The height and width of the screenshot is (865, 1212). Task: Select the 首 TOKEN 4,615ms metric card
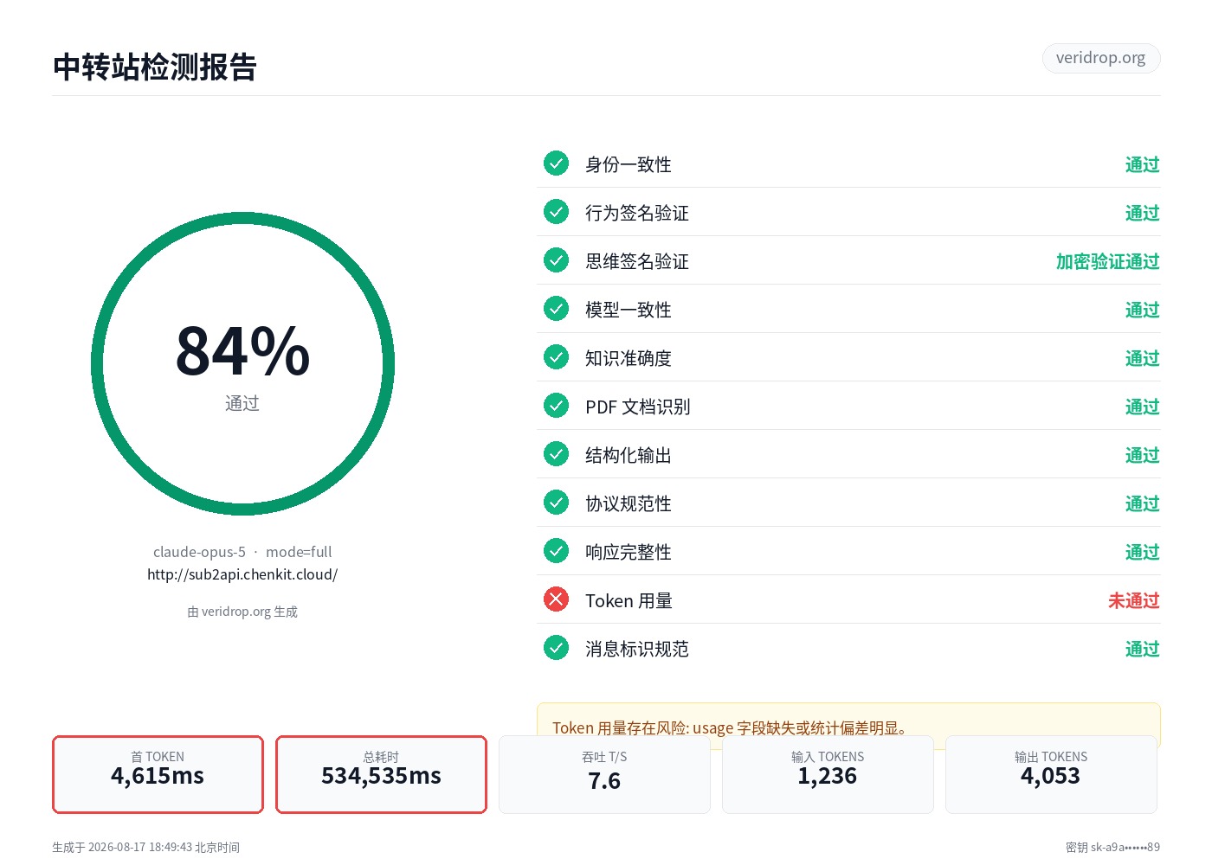158,774
